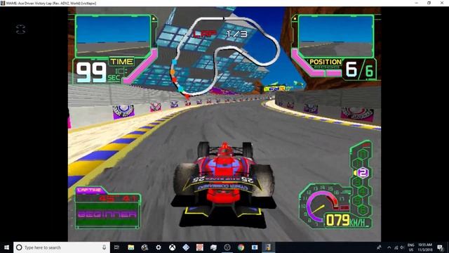Restore down the MAME window

429,3
